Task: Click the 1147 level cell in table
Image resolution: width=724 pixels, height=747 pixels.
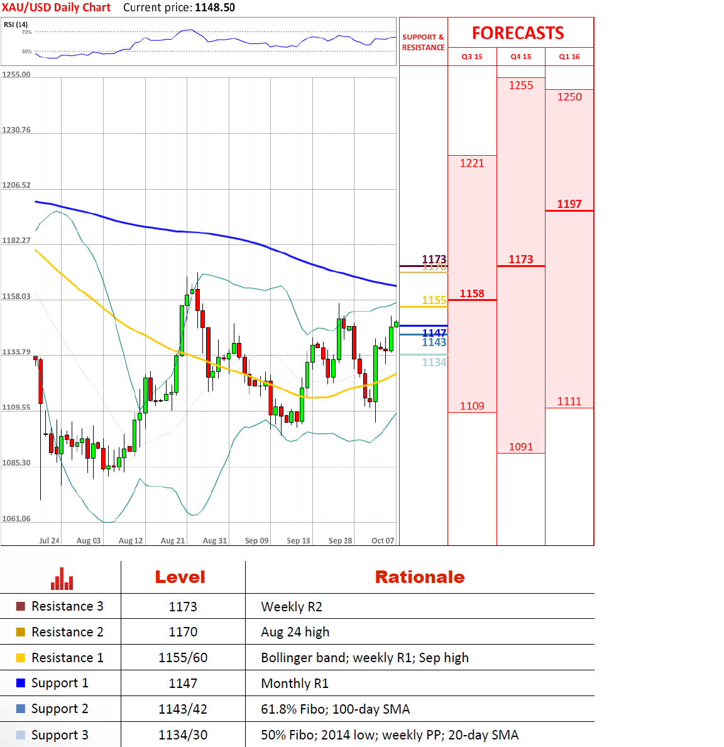Action: coord(183,684)
